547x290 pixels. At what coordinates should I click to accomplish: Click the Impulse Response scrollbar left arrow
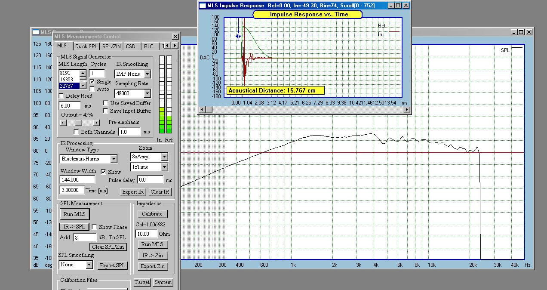[x=202, y=109]
